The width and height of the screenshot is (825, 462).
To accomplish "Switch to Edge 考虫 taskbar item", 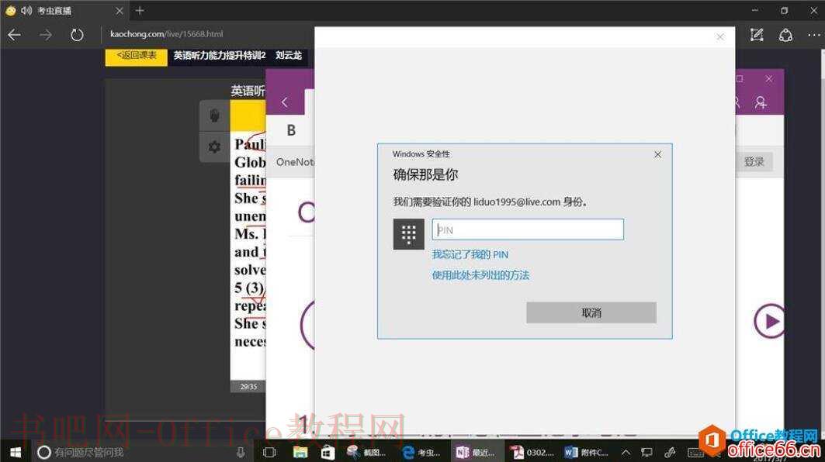I will [x=421, y=452].
